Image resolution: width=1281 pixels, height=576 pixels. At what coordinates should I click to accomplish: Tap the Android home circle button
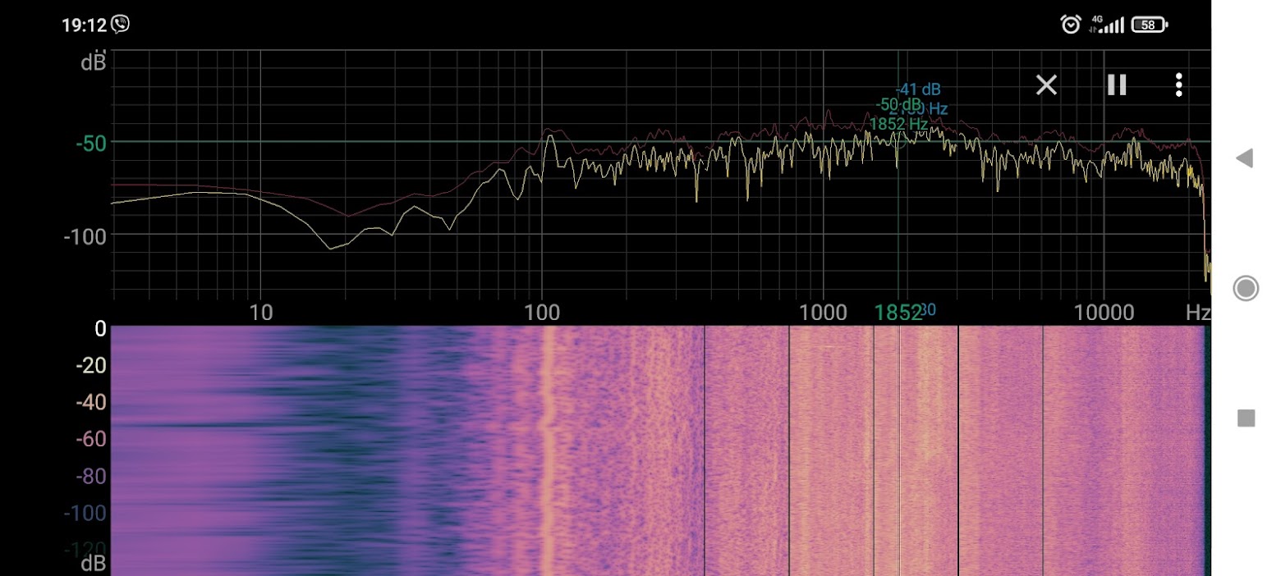(1246, 288)
